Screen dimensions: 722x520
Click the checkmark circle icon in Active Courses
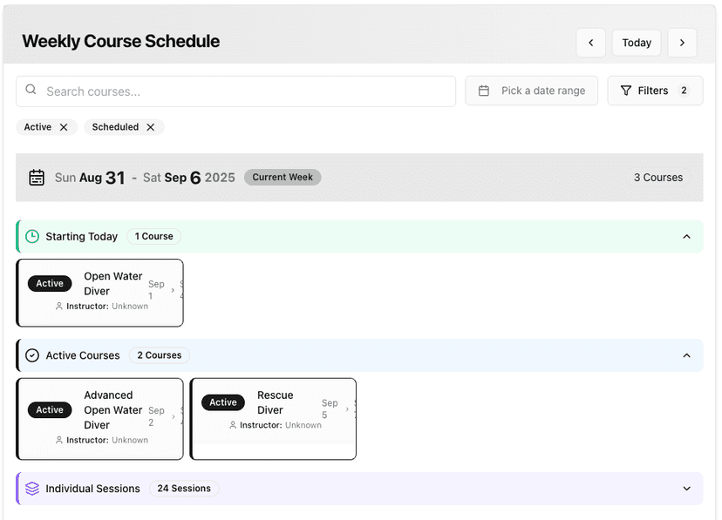pyautogui.click(x=32, y=355)
